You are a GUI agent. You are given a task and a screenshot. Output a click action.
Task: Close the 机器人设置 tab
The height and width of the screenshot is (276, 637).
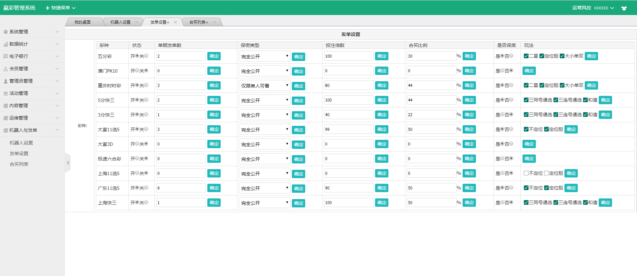(x=136, y=22)
